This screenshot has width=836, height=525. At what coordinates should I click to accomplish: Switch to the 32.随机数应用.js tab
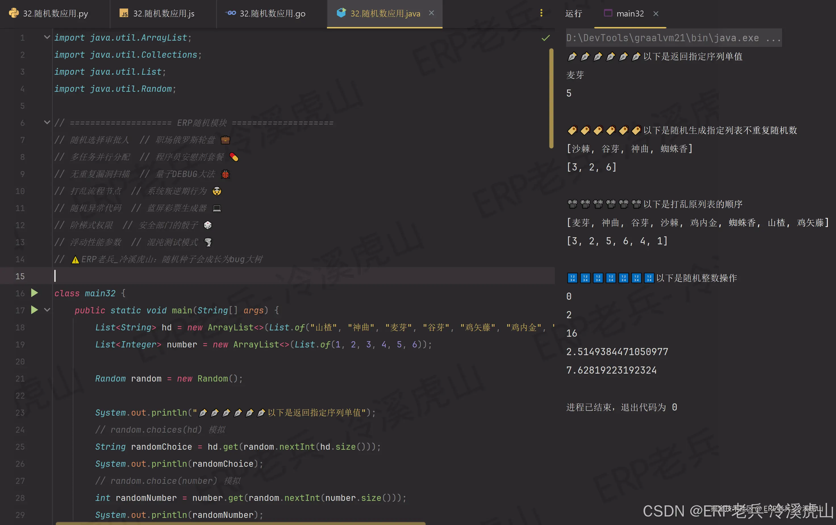(x=163, y=14)
